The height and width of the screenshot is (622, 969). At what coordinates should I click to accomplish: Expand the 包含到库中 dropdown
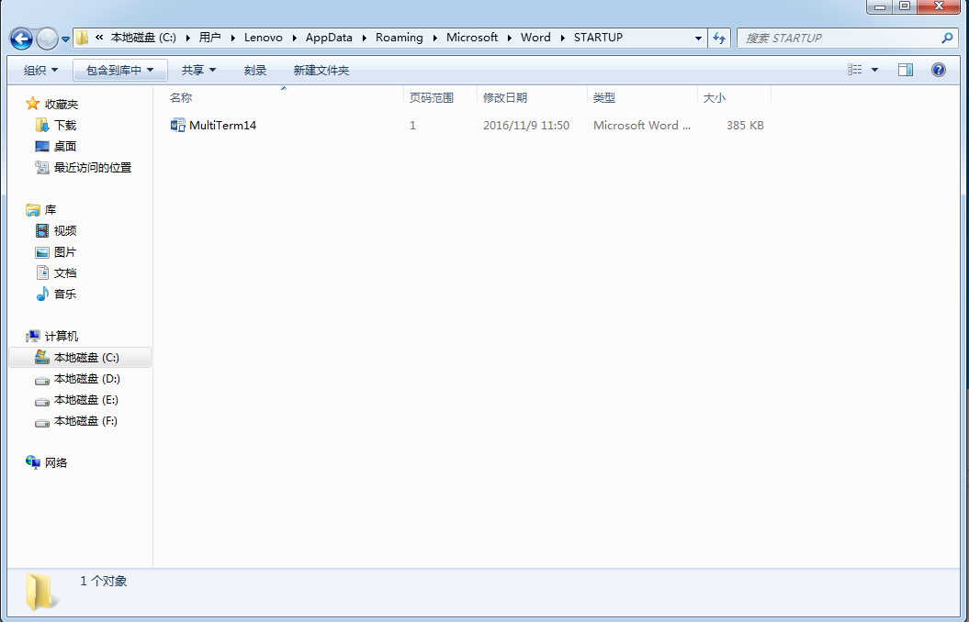119,71
